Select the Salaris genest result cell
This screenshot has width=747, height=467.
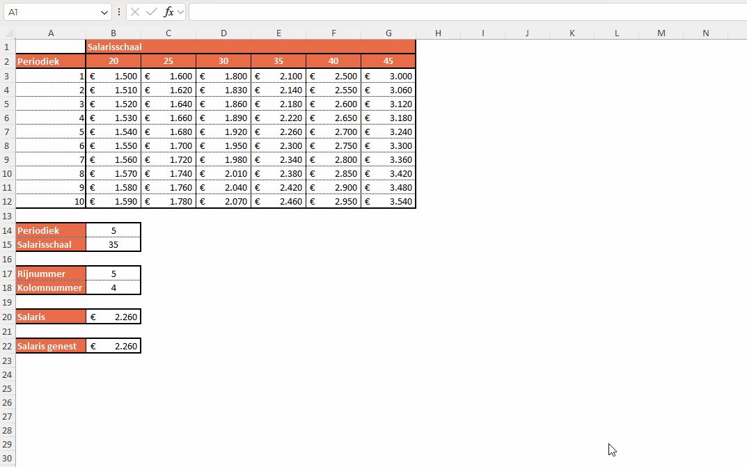pyautogui.click(x=113, y=346)
